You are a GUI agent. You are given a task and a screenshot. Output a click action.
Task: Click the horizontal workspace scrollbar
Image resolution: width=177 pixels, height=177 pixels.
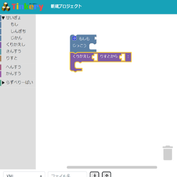pos(112,167)
